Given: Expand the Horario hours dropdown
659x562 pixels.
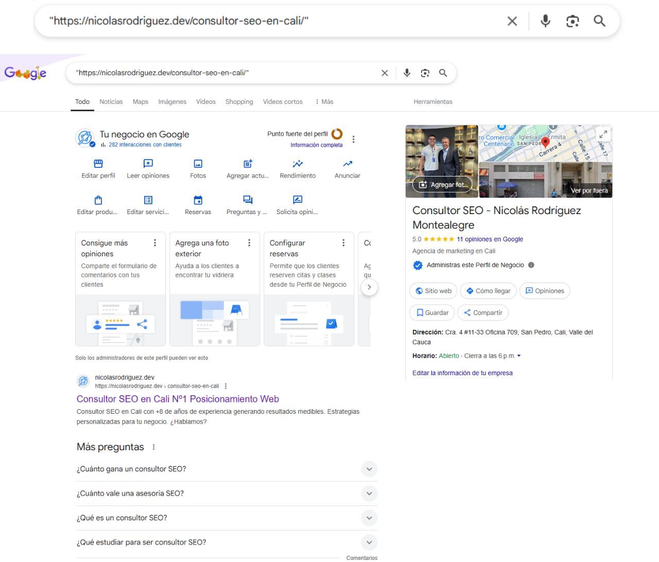Looking at the screenshot, I should coord(519,356).
